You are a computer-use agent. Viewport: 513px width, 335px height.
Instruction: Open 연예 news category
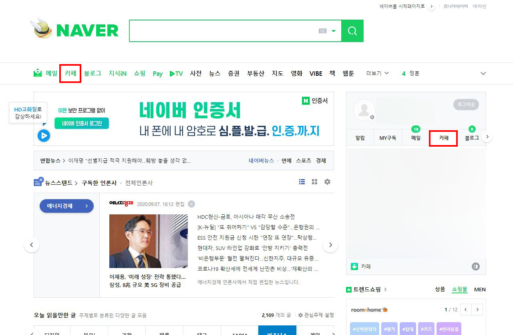tap(286, 161)
